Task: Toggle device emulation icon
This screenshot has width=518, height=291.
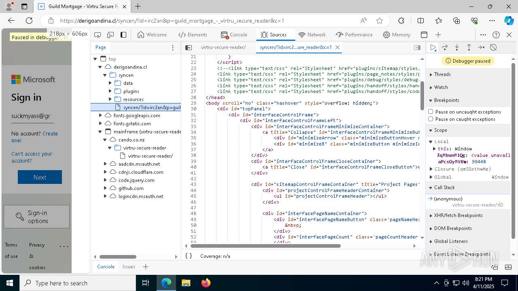Action: click(110, 35)
